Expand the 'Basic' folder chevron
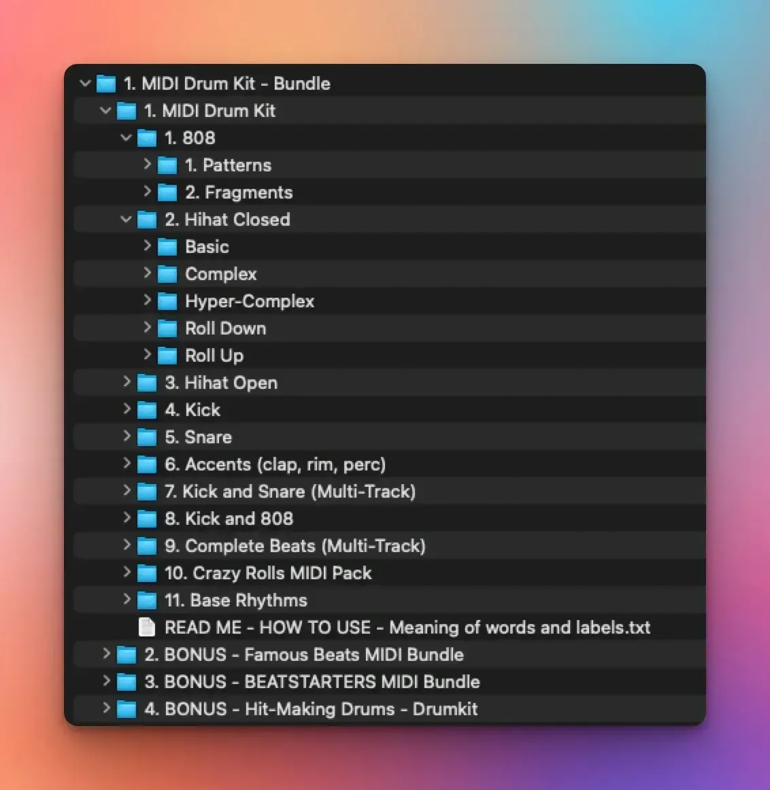The image size is (770, 790). tap(147, 245)
